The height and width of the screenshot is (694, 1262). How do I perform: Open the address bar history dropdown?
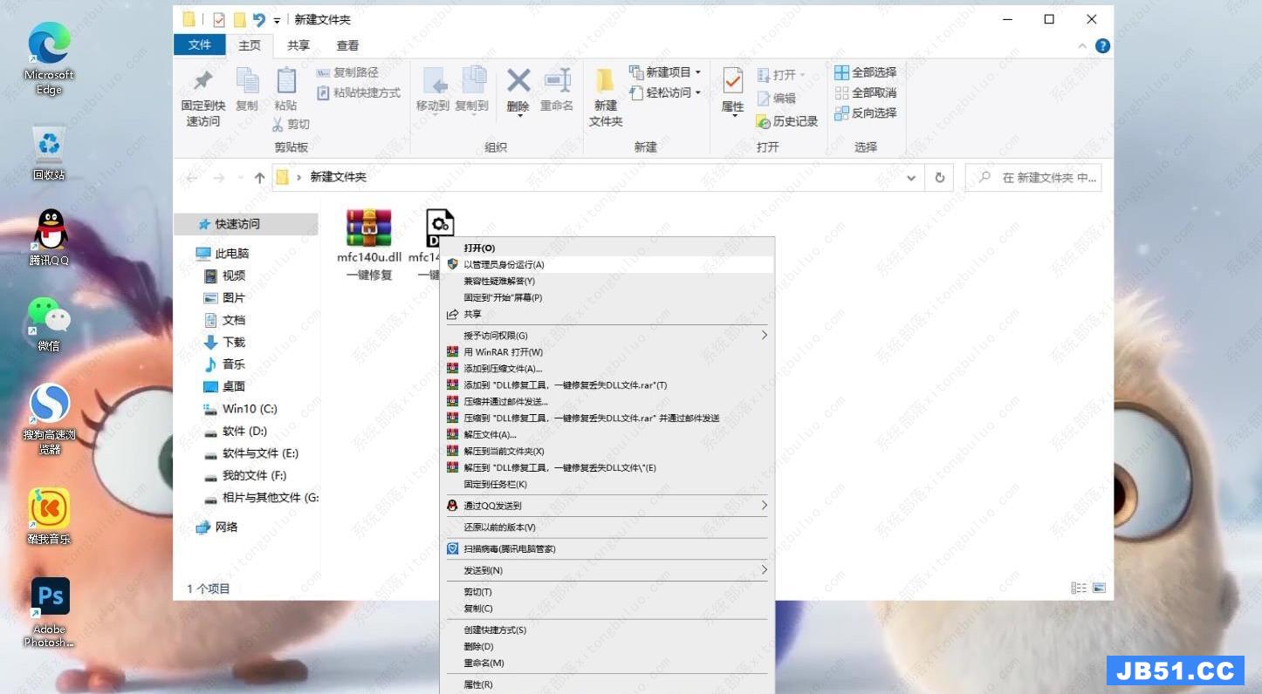coord(911,177)
